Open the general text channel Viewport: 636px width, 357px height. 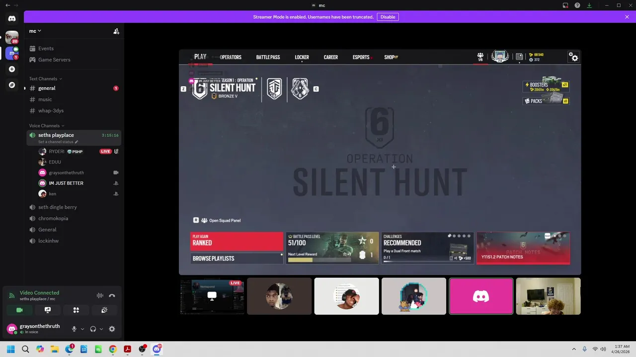(74, 88)
